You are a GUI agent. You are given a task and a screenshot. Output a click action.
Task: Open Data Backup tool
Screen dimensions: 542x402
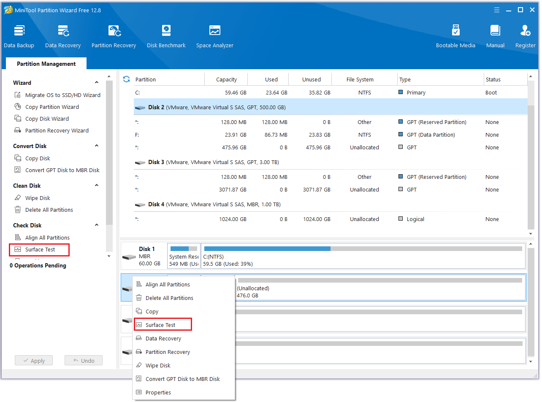[19, 36]
